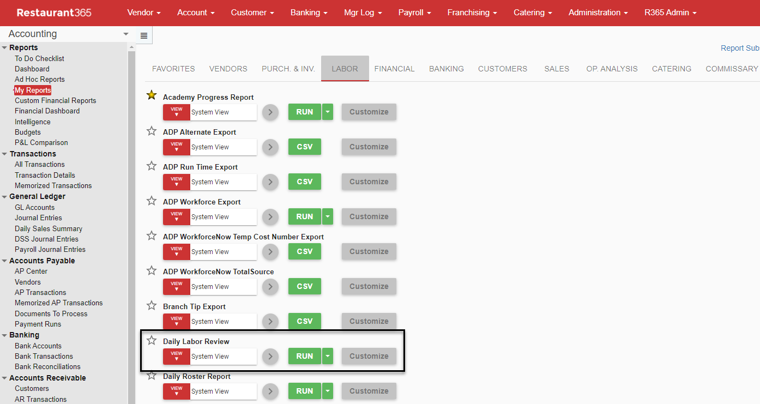The height and width of the screenshot is (404, 760).
Task: Open AP Center in sidebar
Action: [x=31, y=271]
